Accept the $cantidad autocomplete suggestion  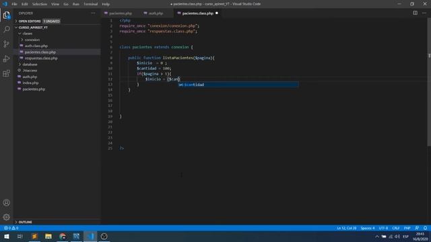pos(238,85)
